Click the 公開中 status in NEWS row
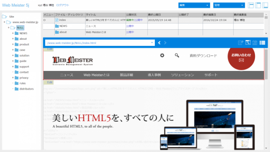Screen dimensions: 270x152 click(x=130, y=26)
